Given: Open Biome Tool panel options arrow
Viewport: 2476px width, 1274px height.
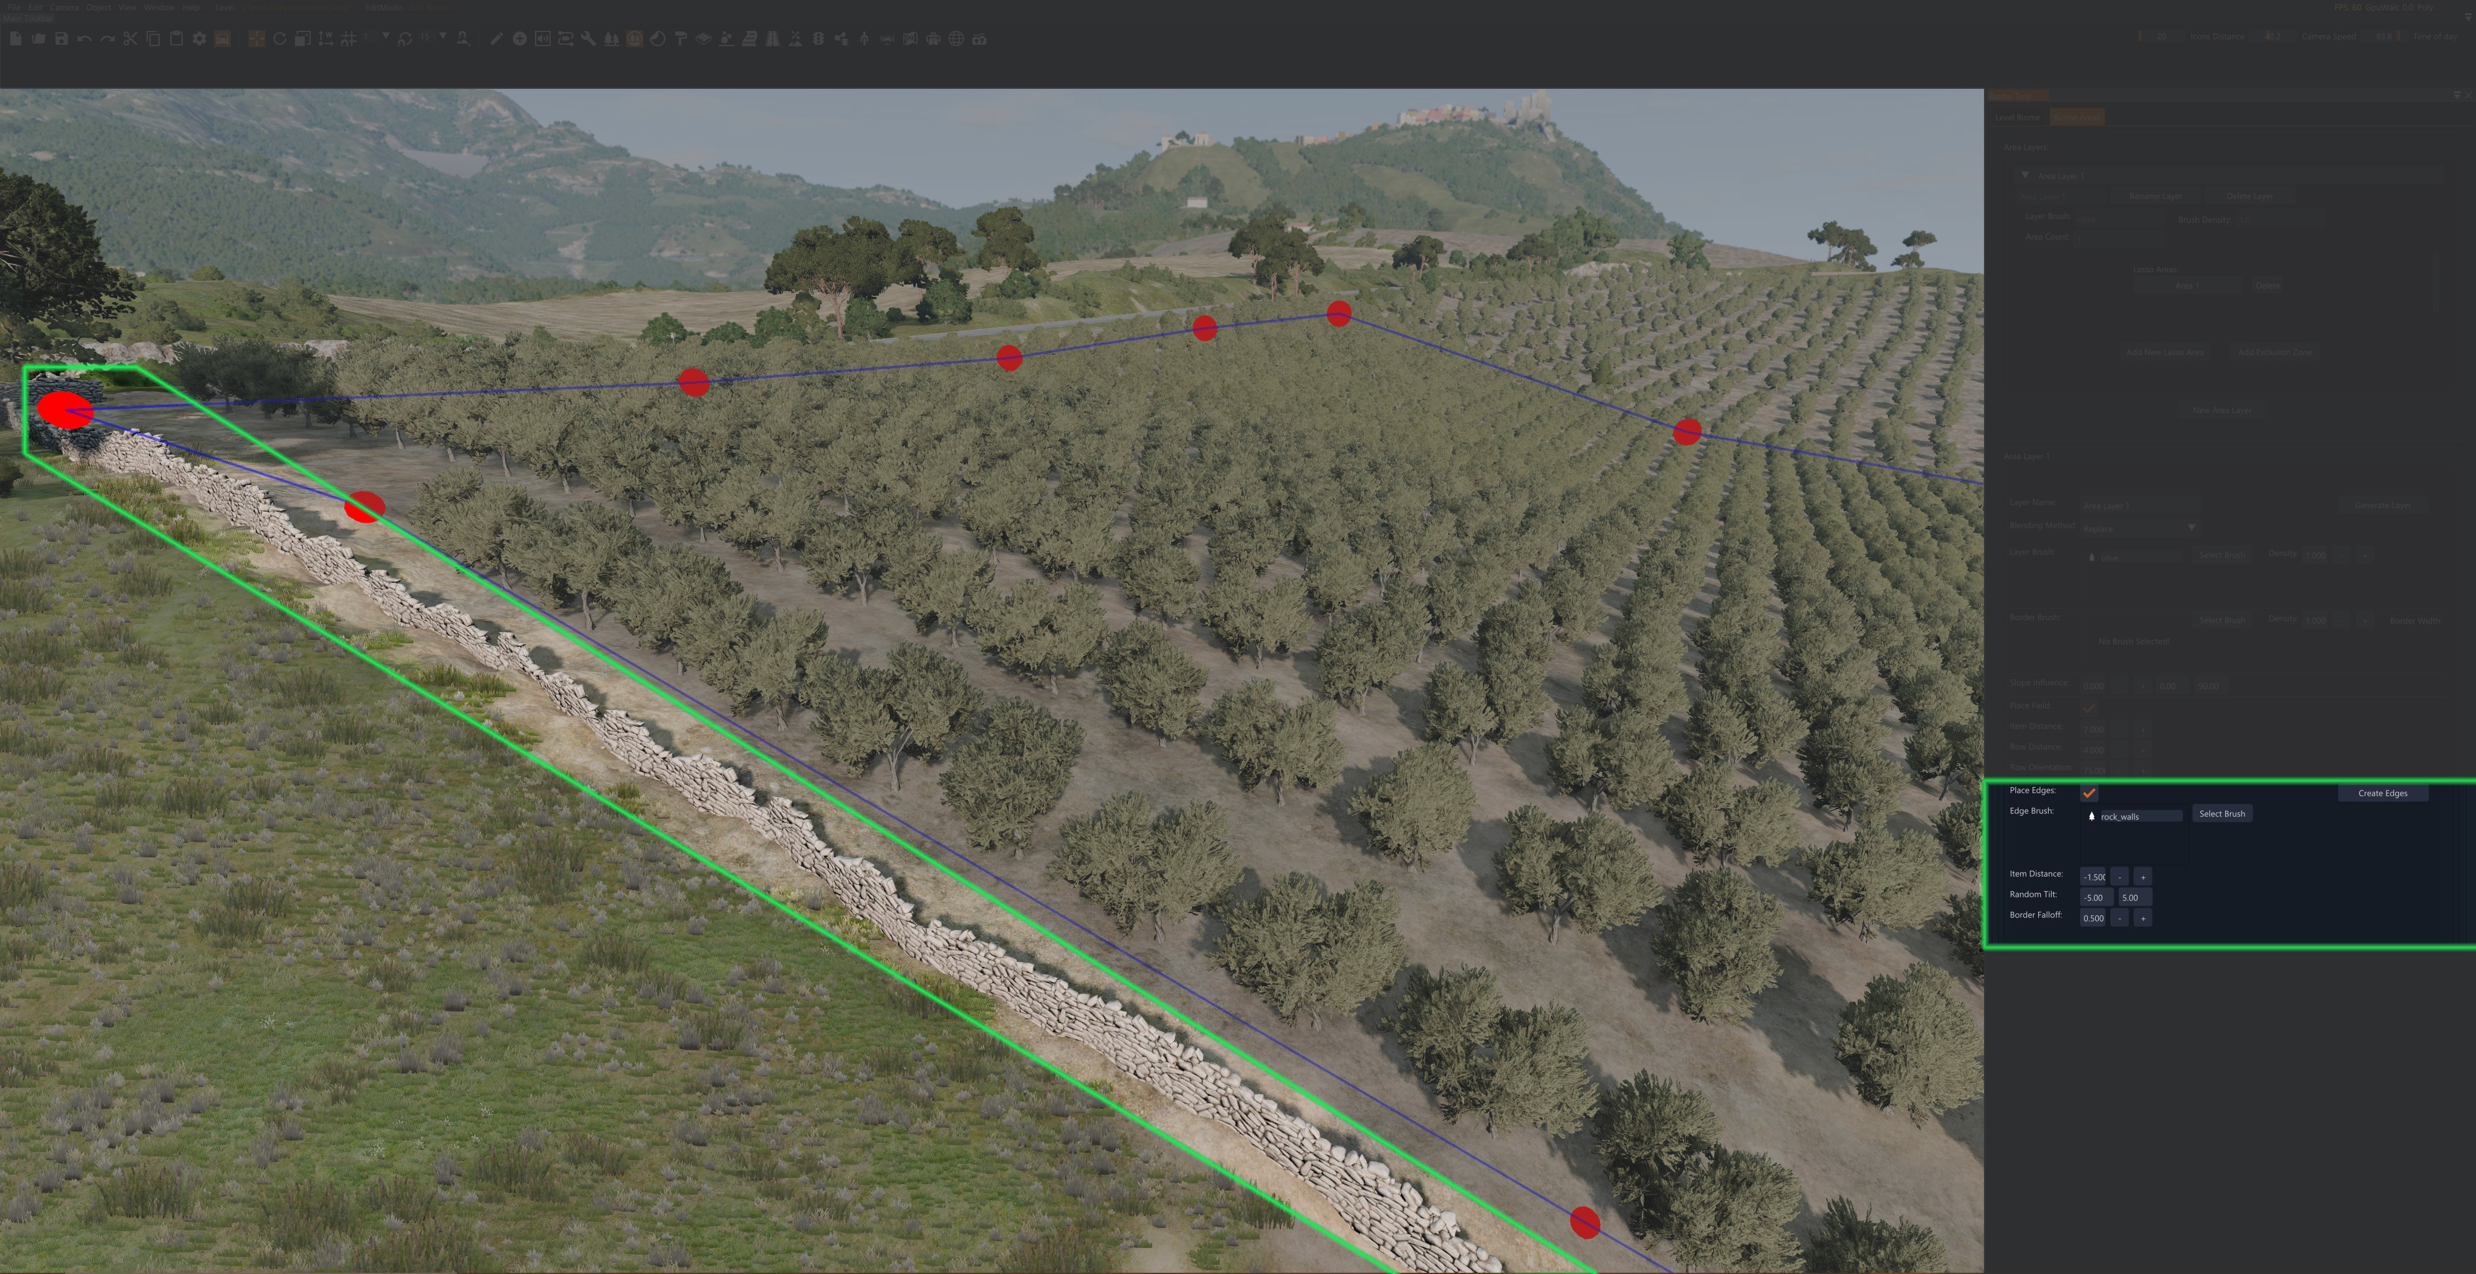Looking at the screenshot, I should pyautogui.click(x=2458, y=95).
